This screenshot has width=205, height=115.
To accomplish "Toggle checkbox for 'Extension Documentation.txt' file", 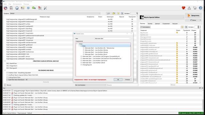I will (81, 58).
